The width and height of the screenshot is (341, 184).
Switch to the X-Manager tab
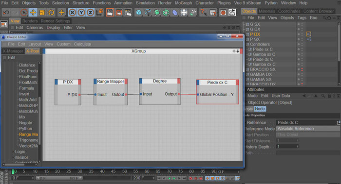[13, 51]
